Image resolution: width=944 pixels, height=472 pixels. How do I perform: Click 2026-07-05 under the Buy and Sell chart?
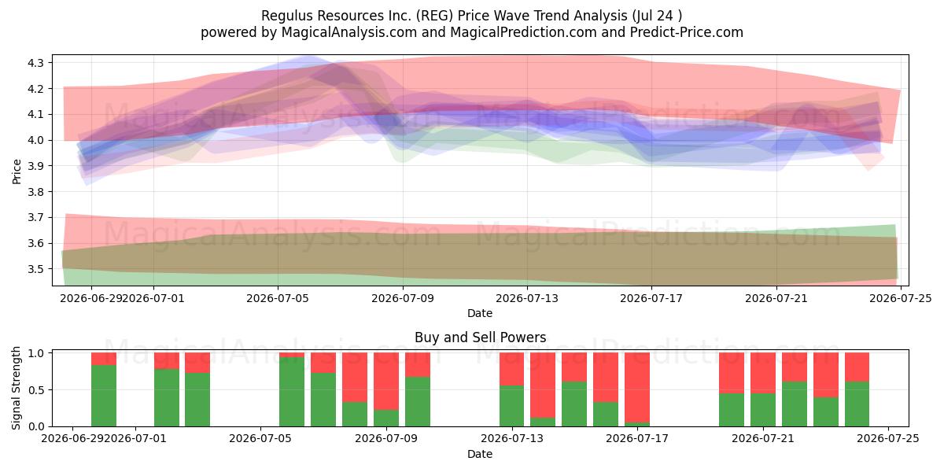pos(260,439)
